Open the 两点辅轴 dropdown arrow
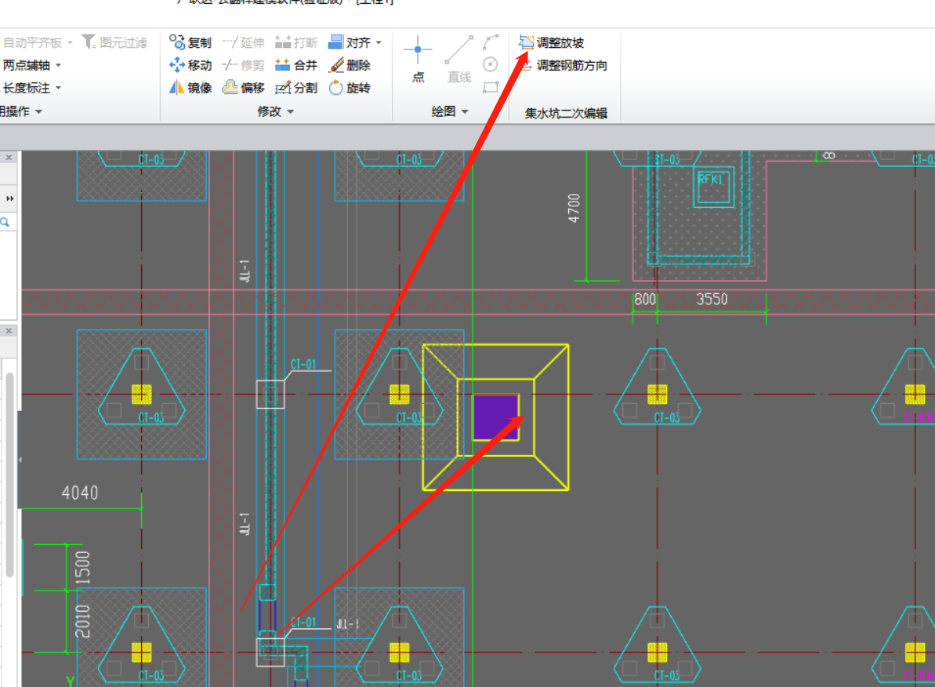Viewport: 935px width, 687px height. [59, 65]
